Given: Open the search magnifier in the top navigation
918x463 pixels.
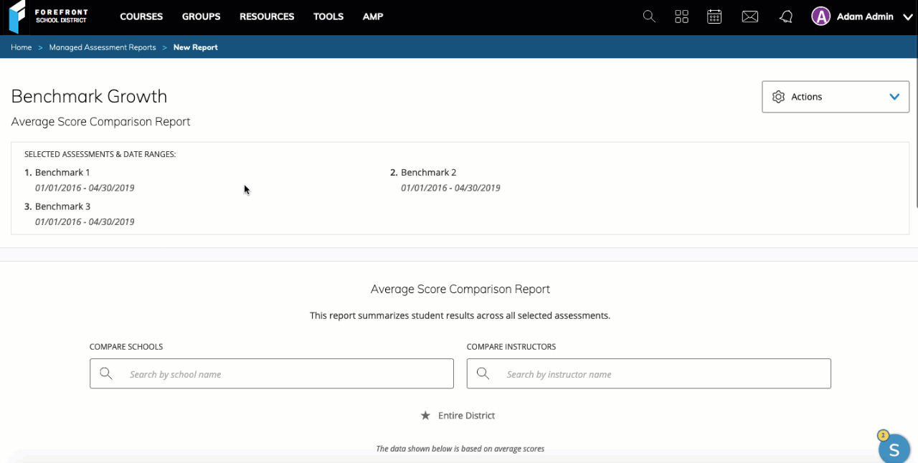Looking at the screenshot, I should (649, 16).
